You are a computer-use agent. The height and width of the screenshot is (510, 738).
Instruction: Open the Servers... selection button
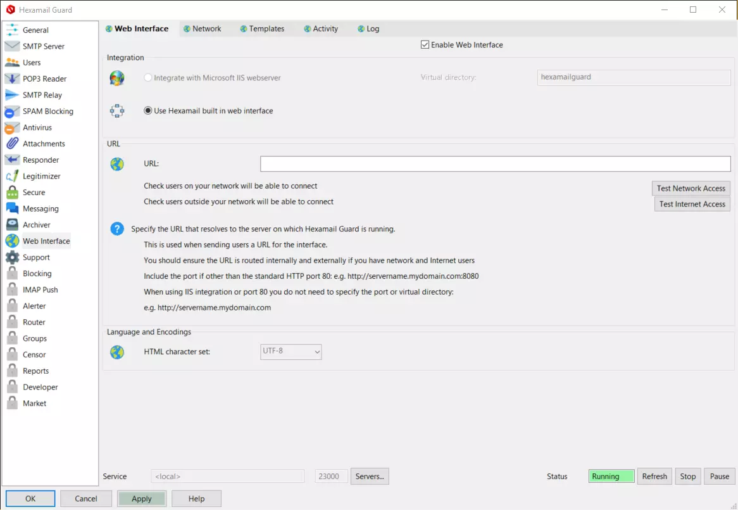point(370,476)
